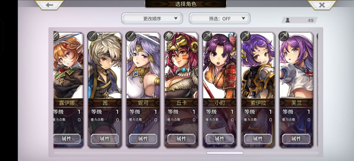Image resolution: width=354 pixels, height=161 pixels.
Task: Click the axe class icon on 丘卡's card
Action: [x=169, y=36]
